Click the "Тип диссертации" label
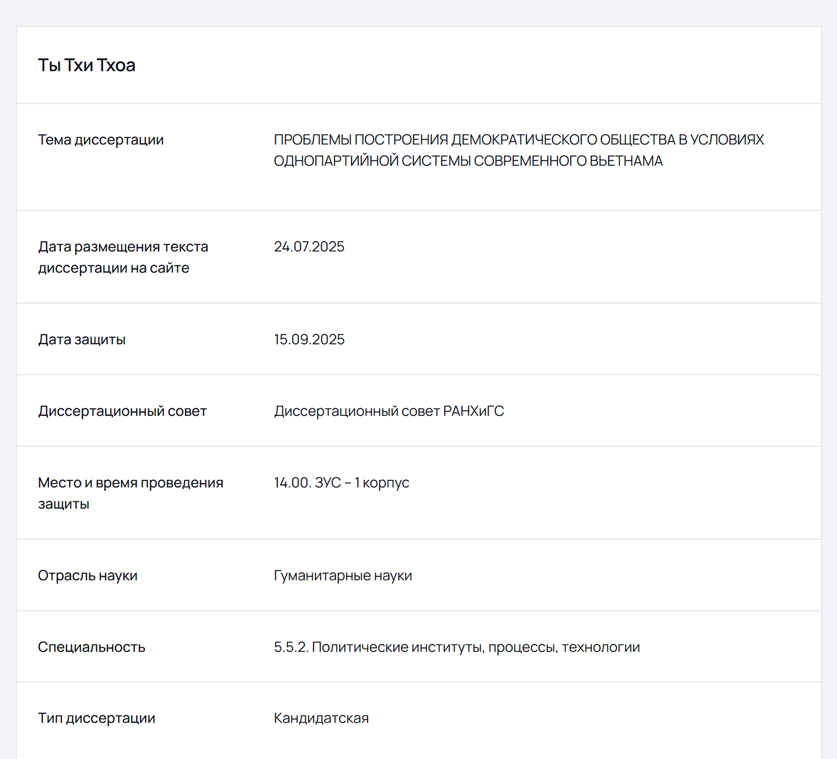This screenshot has width=837, height=759. click(96, 718)
